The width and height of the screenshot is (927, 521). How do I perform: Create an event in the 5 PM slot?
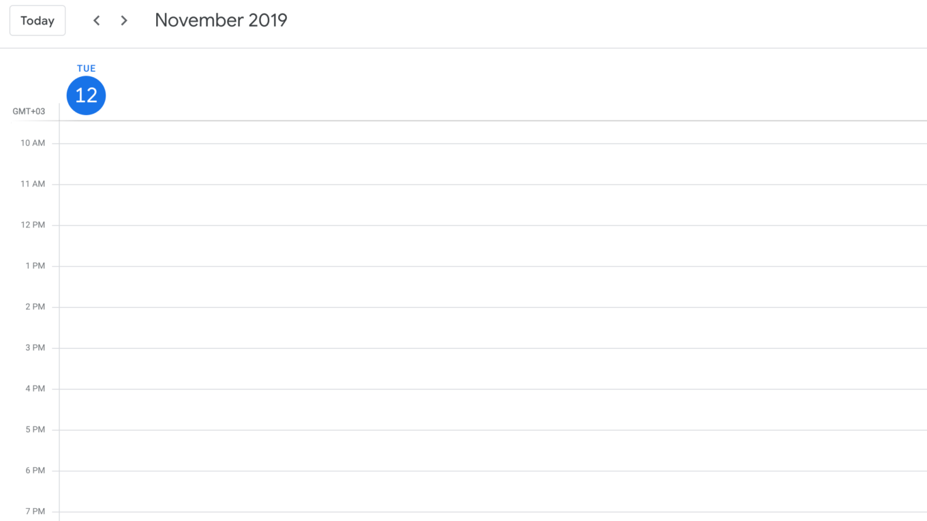click(493, 450)
